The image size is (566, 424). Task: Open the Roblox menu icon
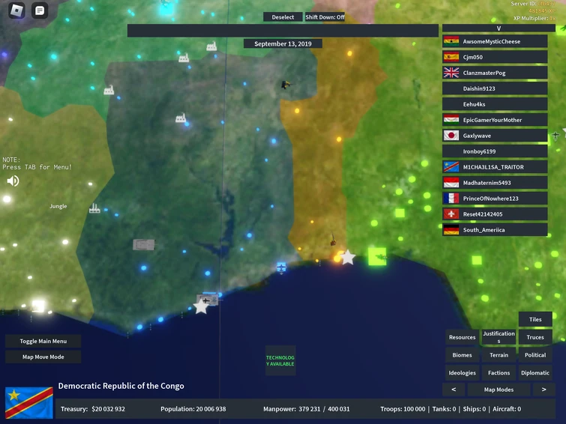tap(16, 10)
